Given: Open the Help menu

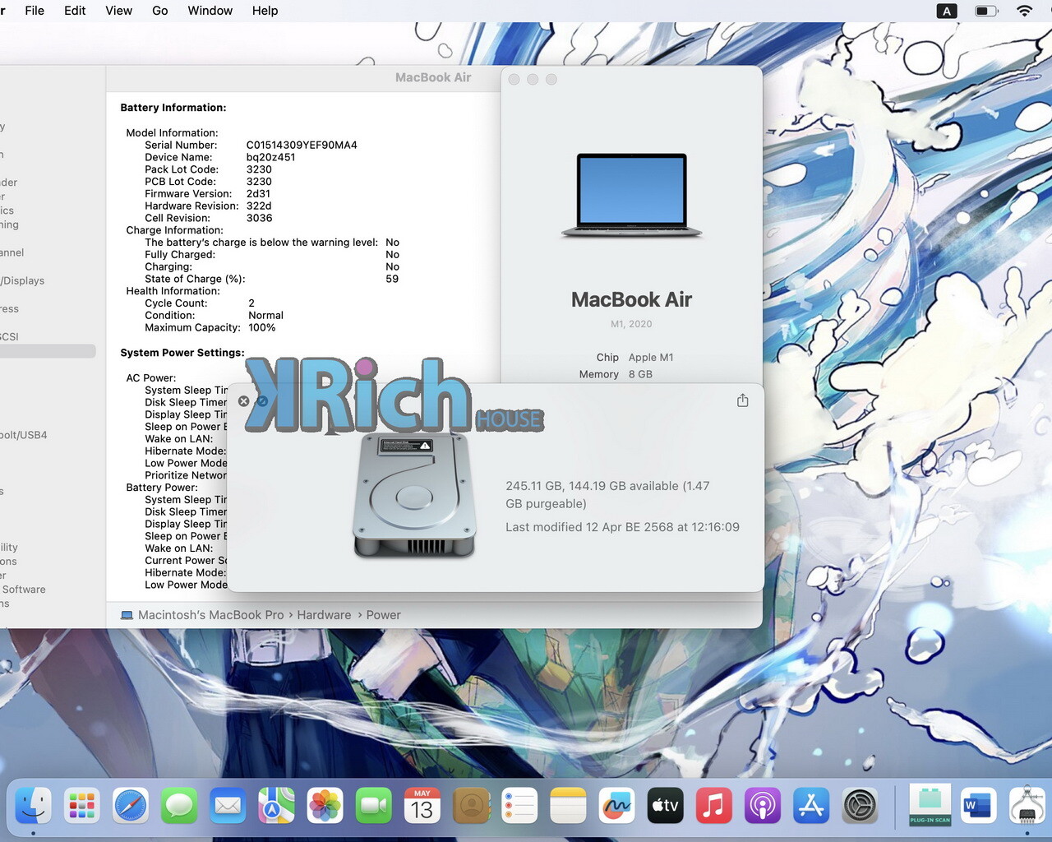Looking at the screenshot, I should point(265,11).
